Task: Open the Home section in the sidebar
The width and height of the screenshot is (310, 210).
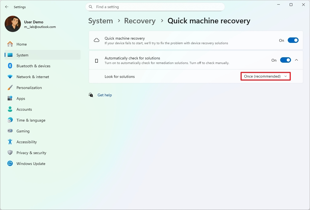Action: click(x=21, y=44)
